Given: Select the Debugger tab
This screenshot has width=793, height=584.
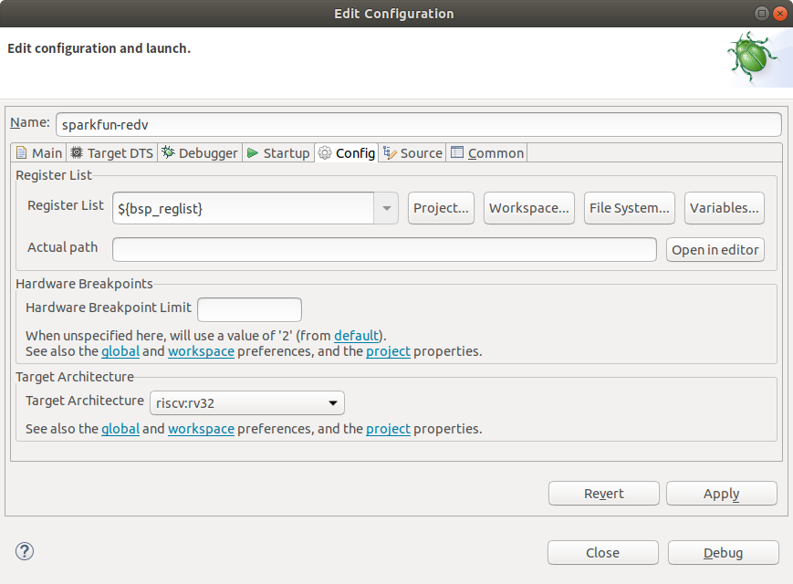Looking at the screenshot, I should [200, 153].
